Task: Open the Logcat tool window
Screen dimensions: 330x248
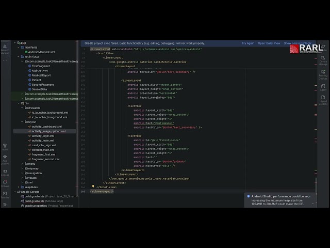Action: point(5,173)
